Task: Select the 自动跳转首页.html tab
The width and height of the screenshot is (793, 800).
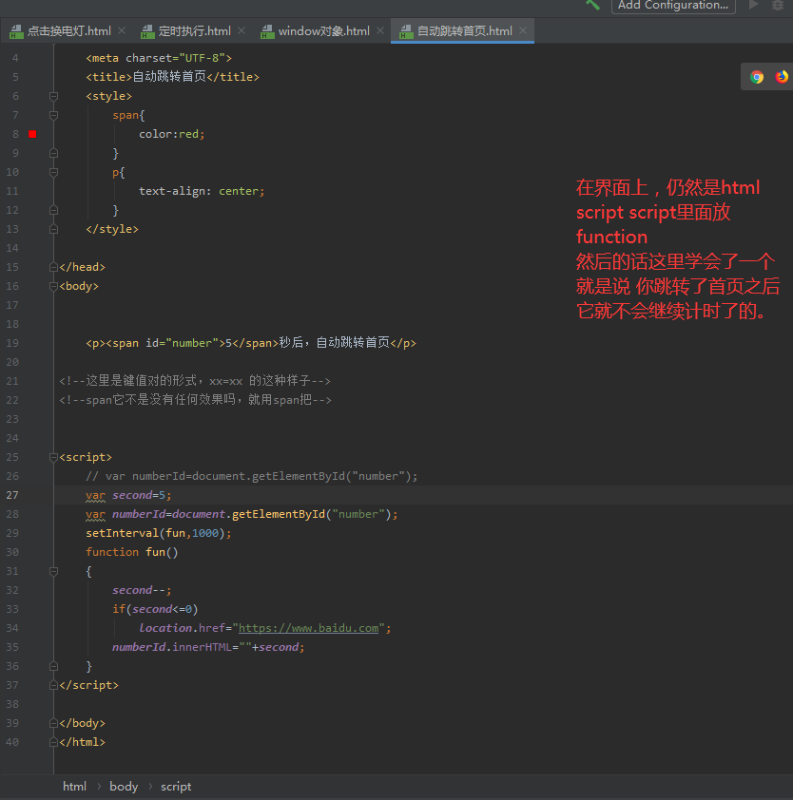Action: [x=464, y=31]
